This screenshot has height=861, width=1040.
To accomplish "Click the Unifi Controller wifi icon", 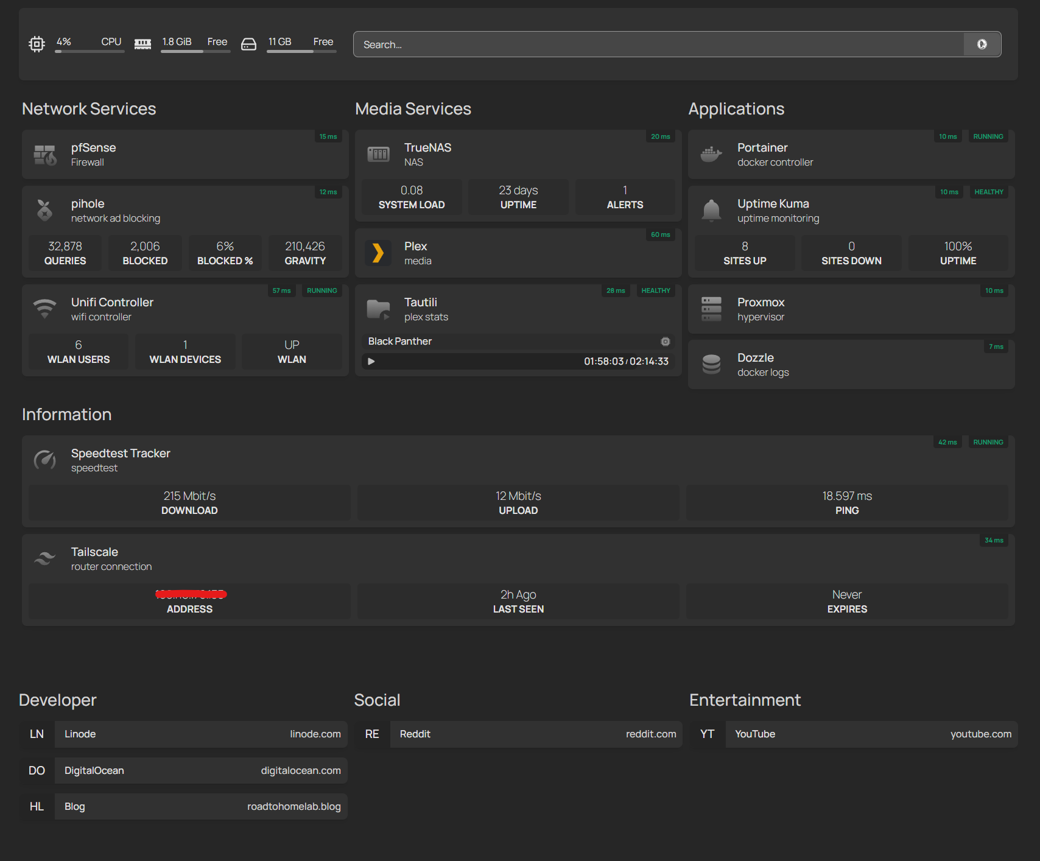I will click(x=45, y=309).
